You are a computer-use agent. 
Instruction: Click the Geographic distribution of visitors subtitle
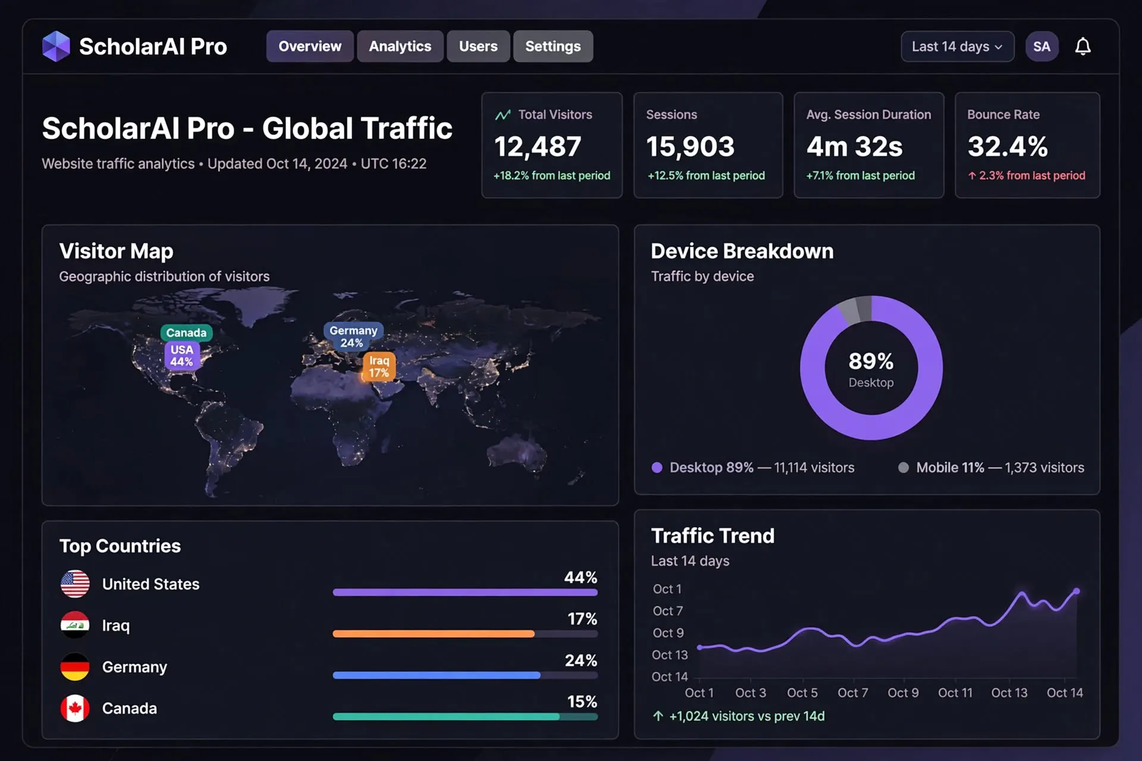(x=164, y=276)
